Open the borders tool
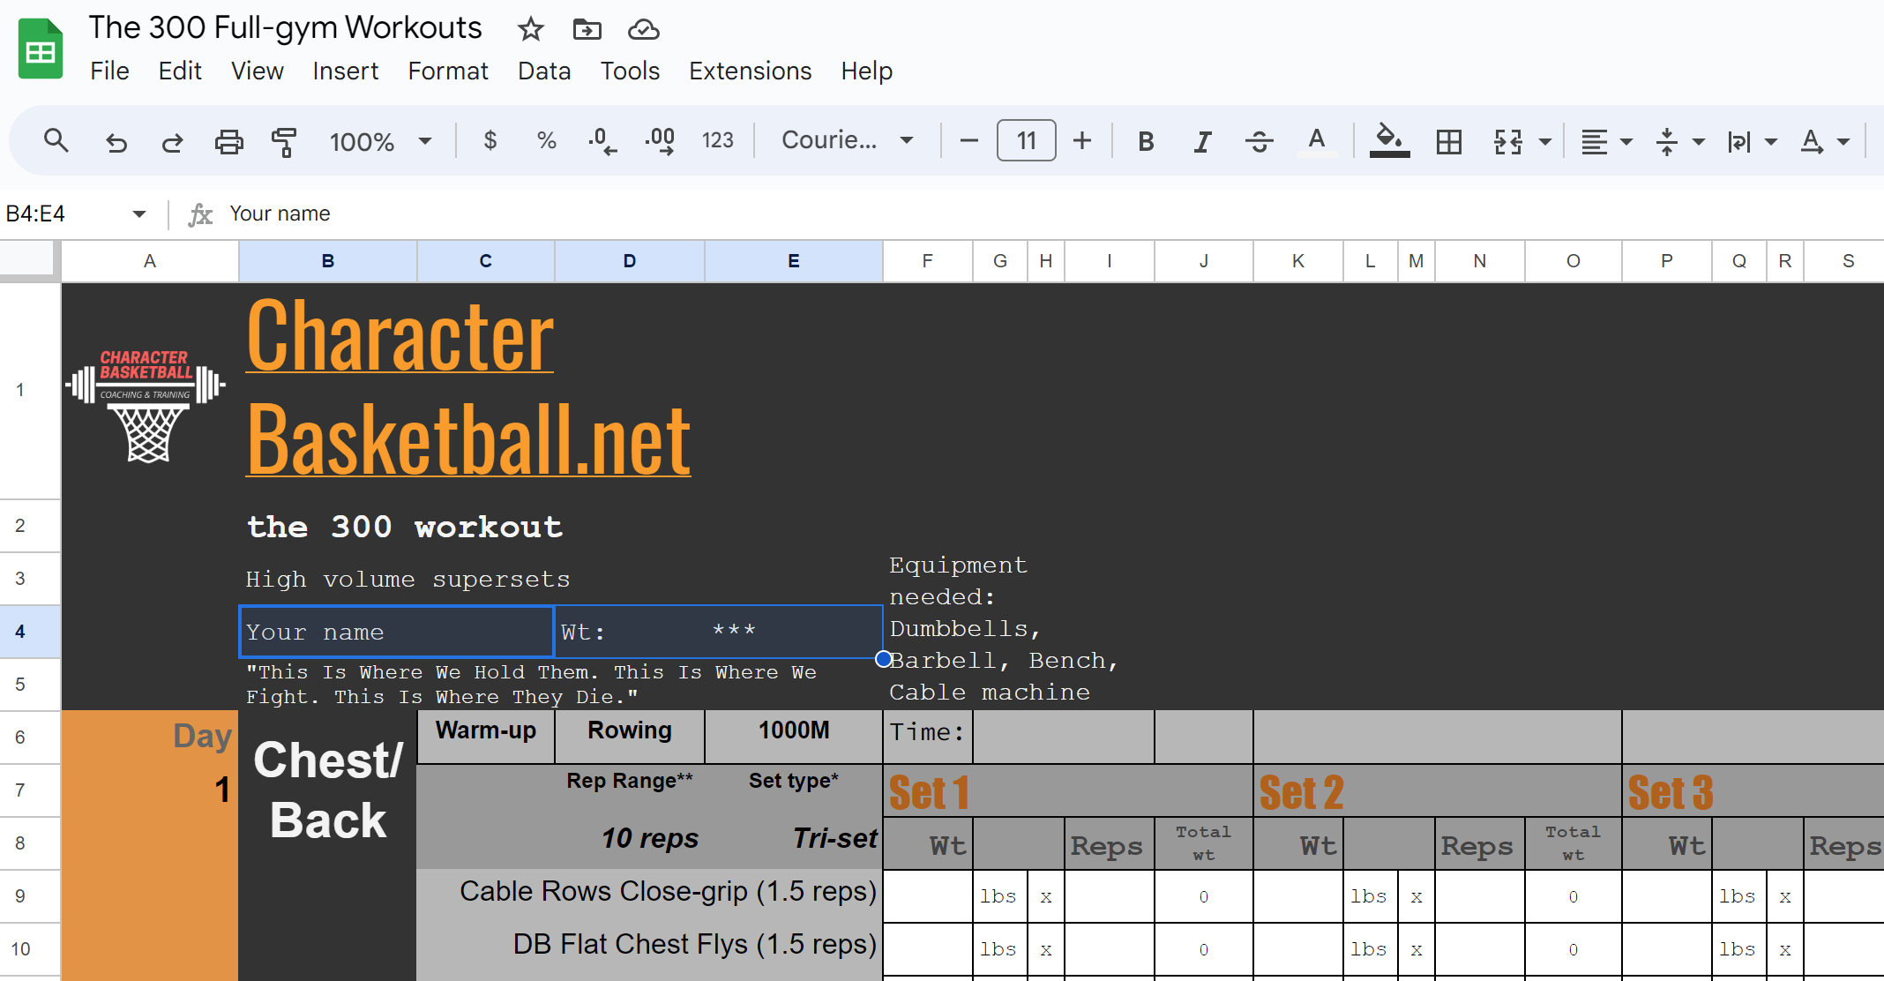 pyautogui.click(x=1448, y=141)
